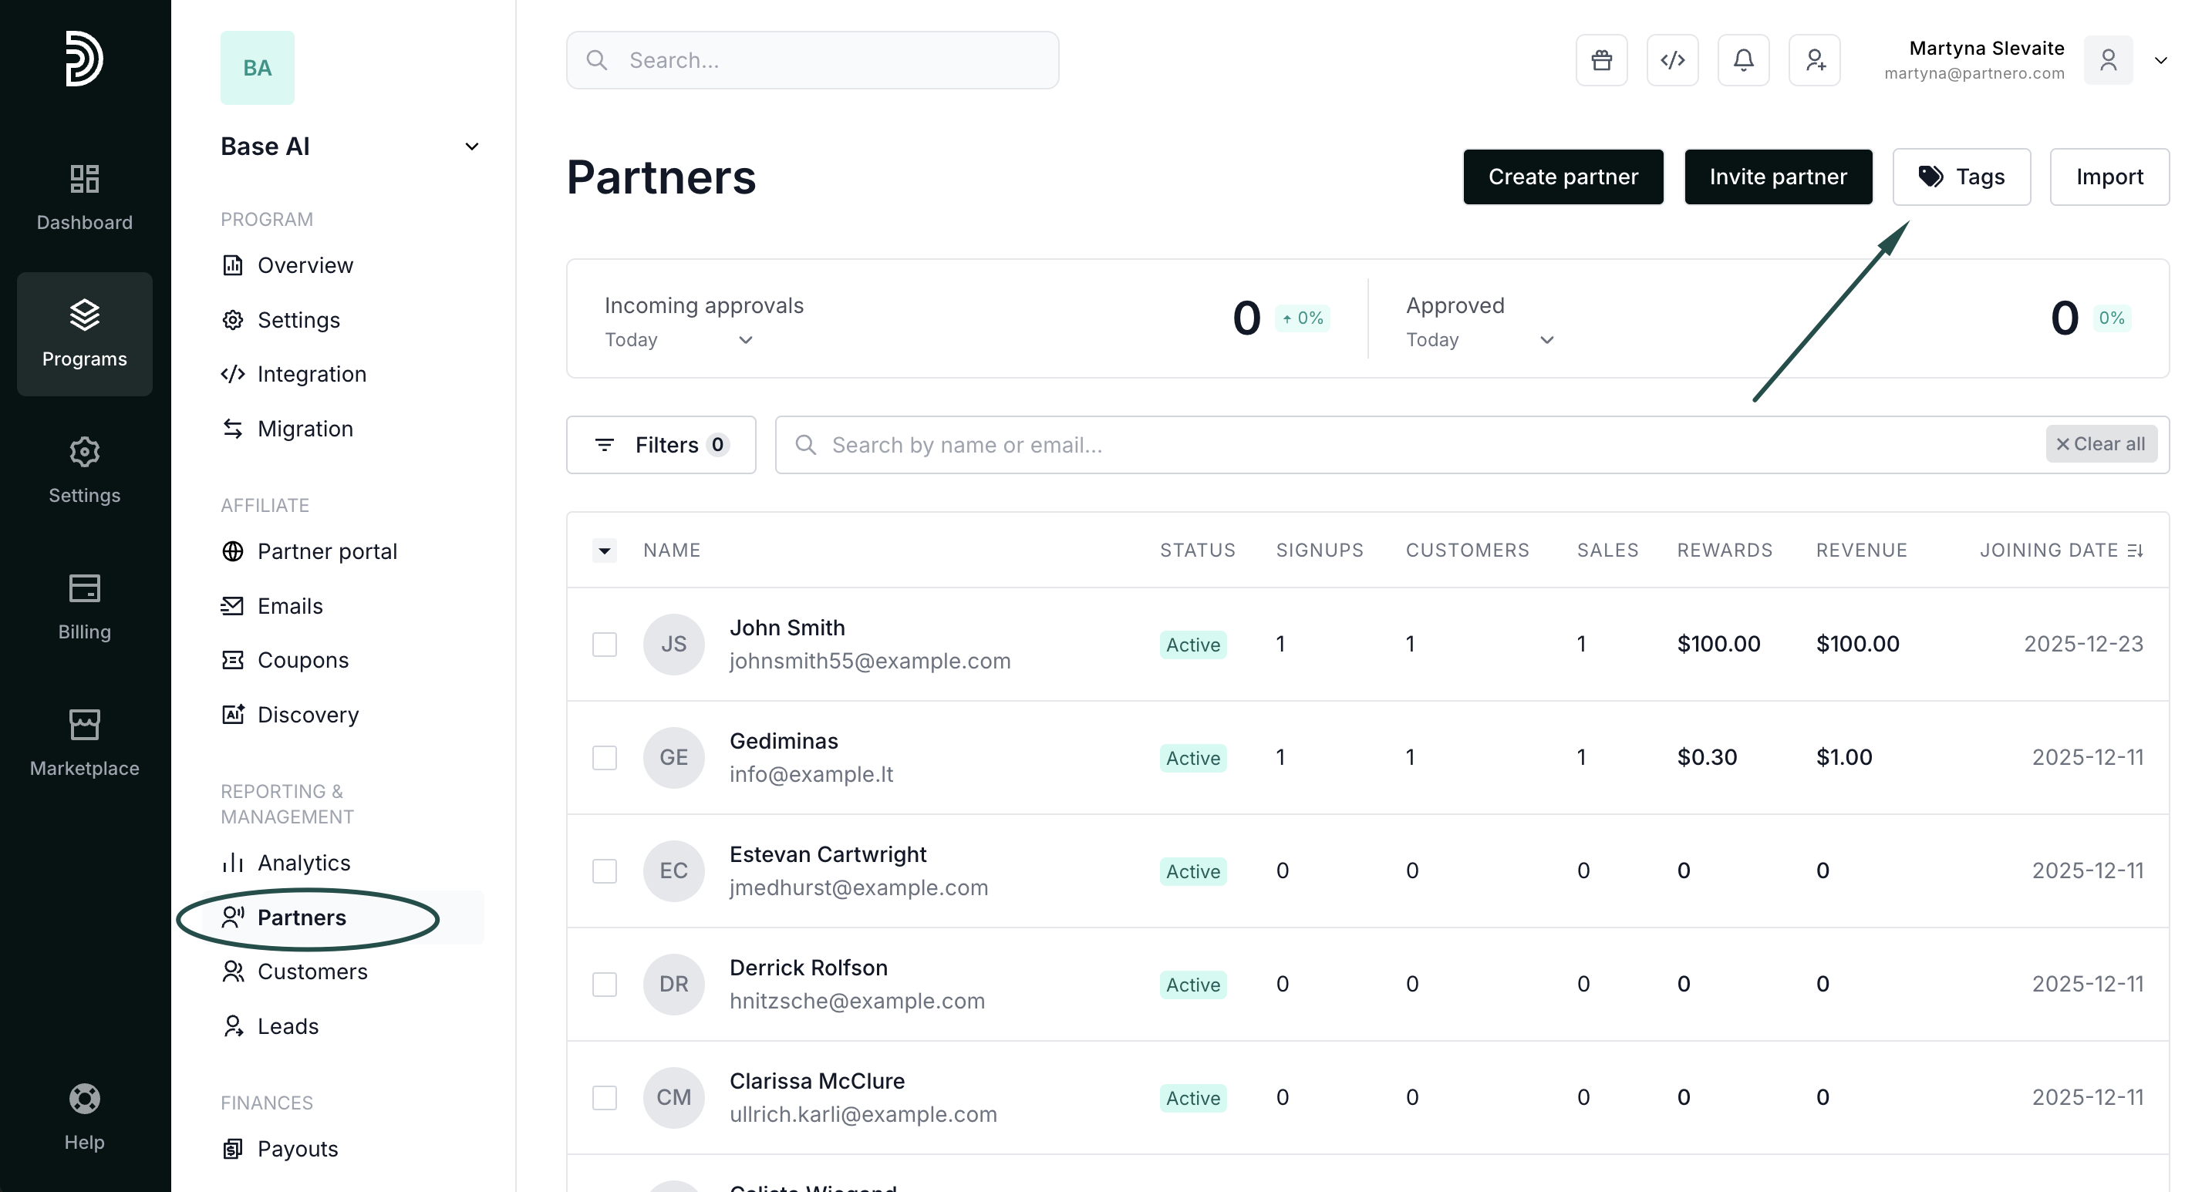This screenshot has width=2212, height=1192.
Task: Expand the Base AI program switcher
Action: (x=471, y=146)
